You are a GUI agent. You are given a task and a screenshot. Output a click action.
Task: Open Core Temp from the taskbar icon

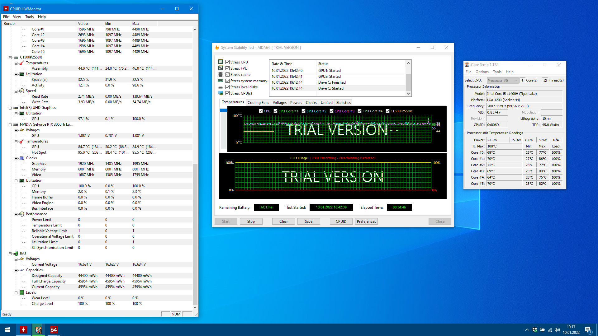click(39, 330)
